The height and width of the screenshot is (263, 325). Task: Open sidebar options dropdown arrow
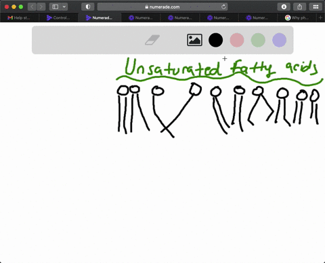(64, 7)
